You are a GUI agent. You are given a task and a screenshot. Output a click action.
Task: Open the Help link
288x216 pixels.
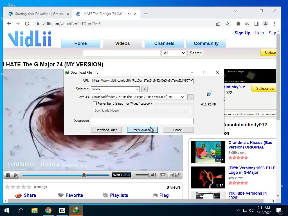(x=259, y=33)
